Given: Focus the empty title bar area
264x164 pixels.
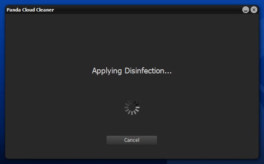Looking at the screenshot, I should pyautogui.click(x=148, y=10).
